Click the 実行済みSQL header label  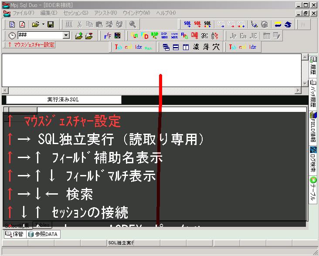pos(63,100)
